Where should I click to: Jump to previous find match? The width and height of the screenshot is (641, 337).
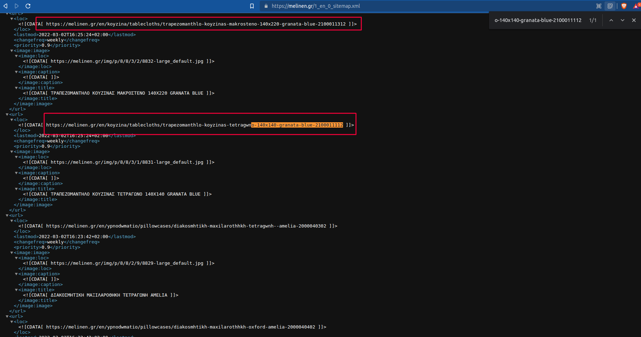pos(611,20)
